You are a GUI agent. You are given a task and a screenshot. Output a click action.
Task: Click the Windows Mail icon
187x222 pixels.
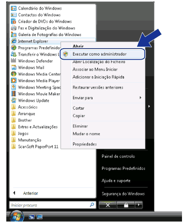[13, 68]
